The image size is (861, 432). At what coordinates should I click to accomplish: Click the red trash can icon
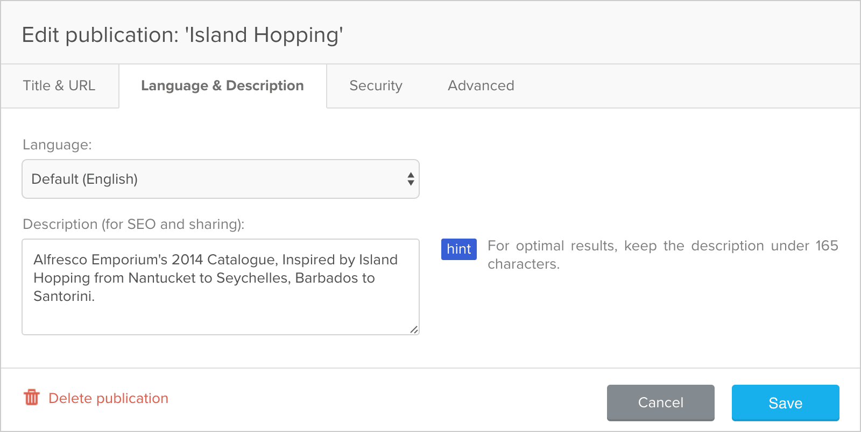tap(32, 398)
